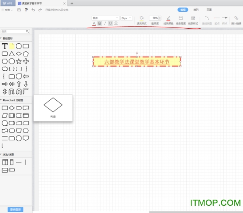Switch to the 排列 tab
This screenshot has width=243, height=213.
(x=196, y=9)
